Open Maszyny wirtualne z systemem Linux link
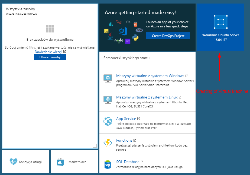The height and width of the screenshot is (175, 250). click(147, 97)
